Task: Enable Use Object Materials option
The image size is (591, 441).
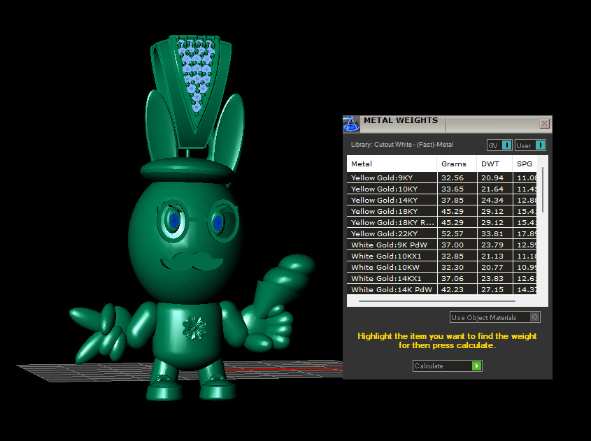Action: [495, 317]
